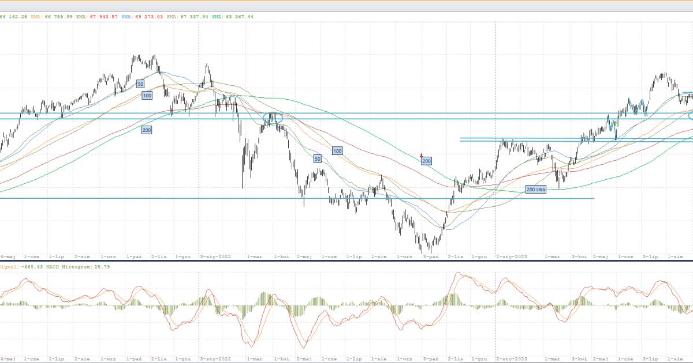Image resolution: width=693 pixels, height=363 pixels.
Task: Select the blue zigzag W-shaped drawing near June 2023
Action: tap(636, 107)
